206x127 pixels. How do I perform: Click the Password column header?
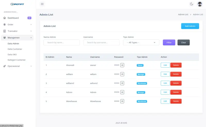(119, 57)
